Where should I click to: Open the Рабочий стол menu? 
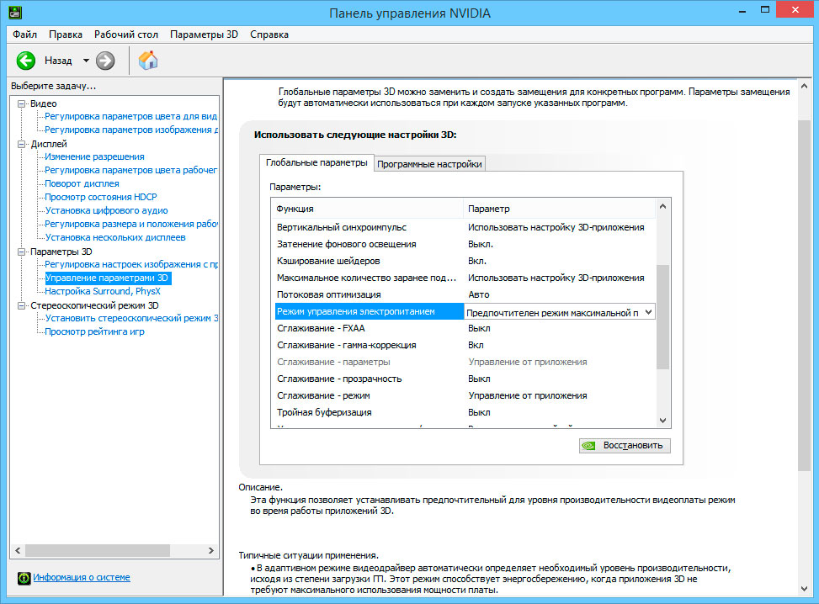click(126, 34)
